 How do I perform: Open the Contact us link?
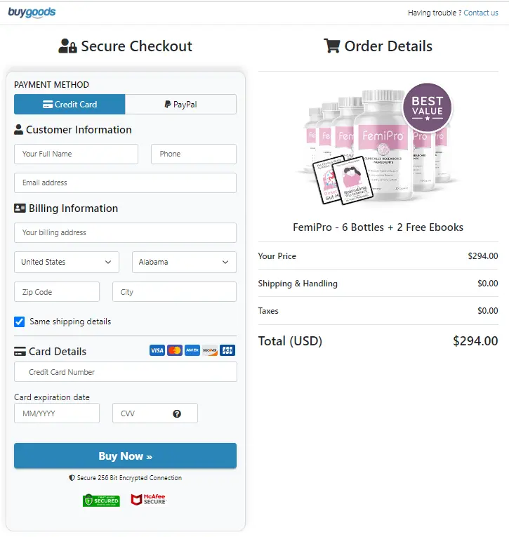pyautogui.click(x=481, y=13)
